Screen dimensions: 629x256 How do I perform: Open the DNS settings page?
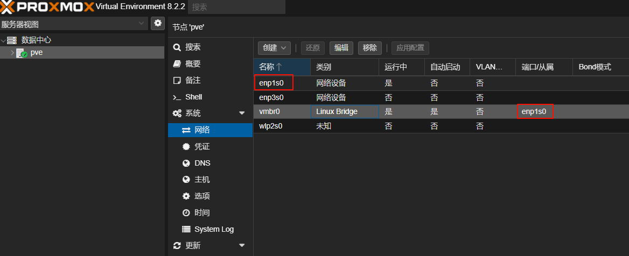(x=202, y=163)
